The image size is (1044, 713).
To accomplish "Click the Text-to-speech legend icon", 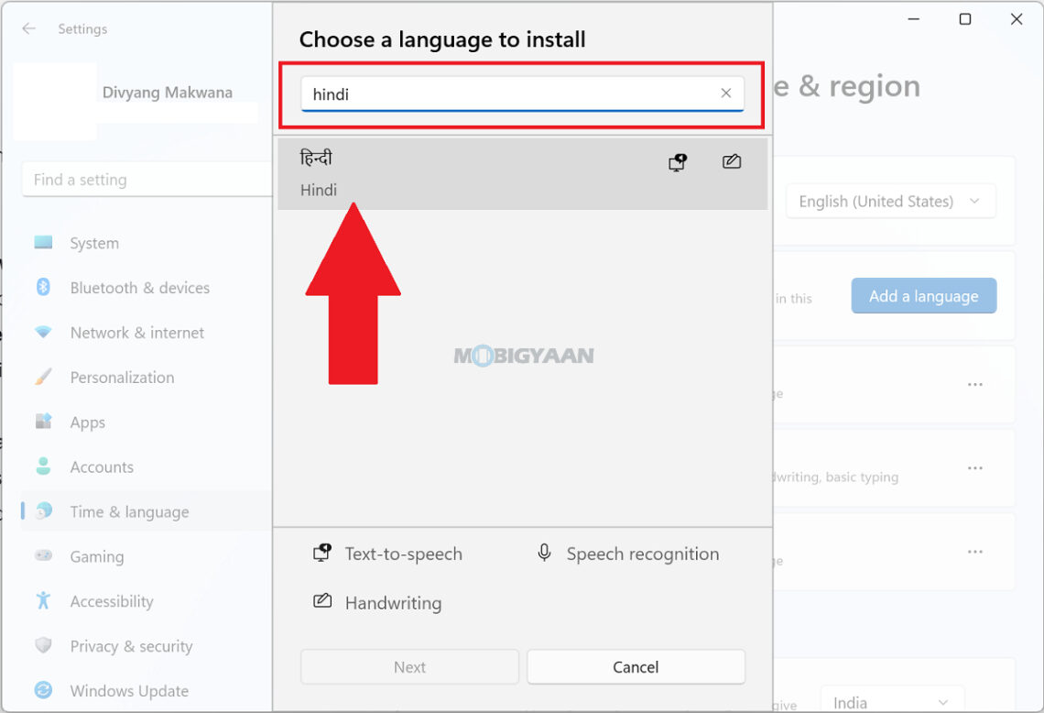I will click(x=321, y=553).
